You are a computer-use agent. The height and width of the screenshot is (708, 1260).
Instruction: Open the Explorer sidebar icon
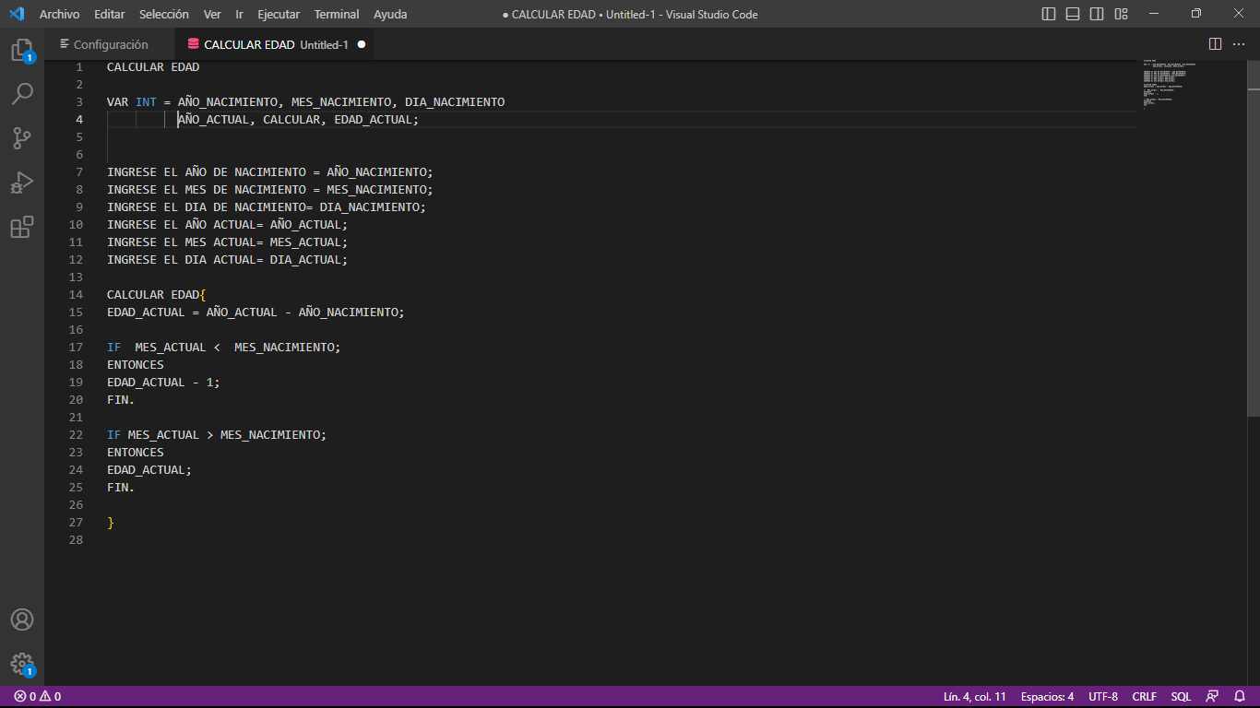coord(22,50)
